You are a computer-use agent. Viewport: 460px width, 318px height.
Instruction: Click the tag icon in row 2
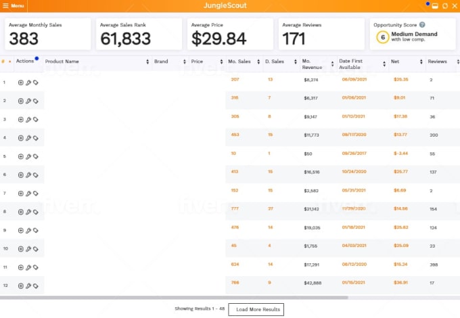[x=35, y=101]
